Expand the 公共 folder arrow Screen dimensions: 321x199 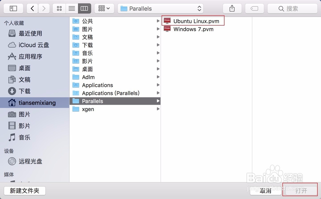pyautogui.click(x=158, y=21)
